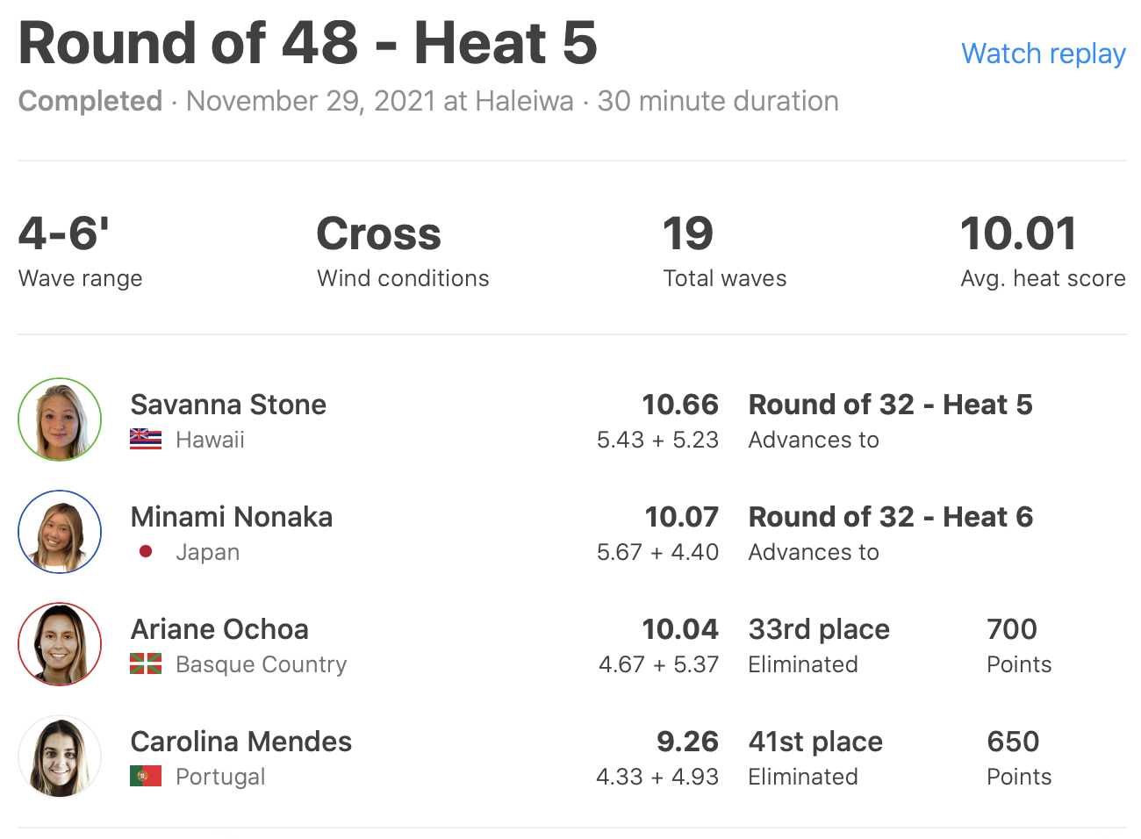Open Savanna Stone's profile photo
The width and height of the screenshot is (1141, 839).
pyautogui.click(x=60, y=419)
